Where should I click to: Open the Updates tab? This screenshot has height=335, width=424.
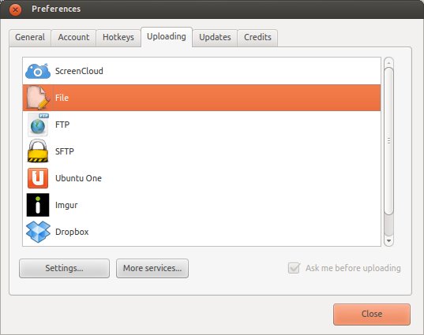click(x=215, y=37)
